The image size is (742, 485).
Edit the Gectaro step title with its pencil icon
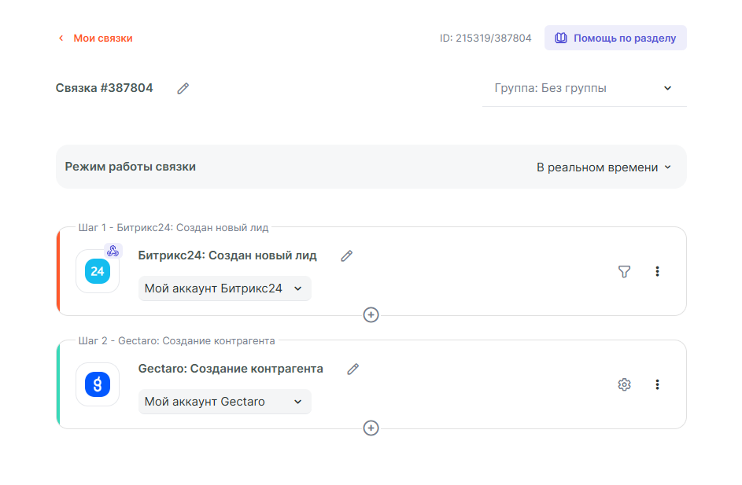tap(353, 369)
